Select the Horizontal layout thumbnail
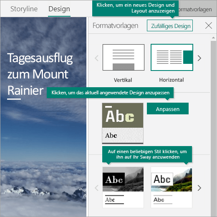Image resolution: width=217 pixels, height=217 pixels. coord(172,57)
